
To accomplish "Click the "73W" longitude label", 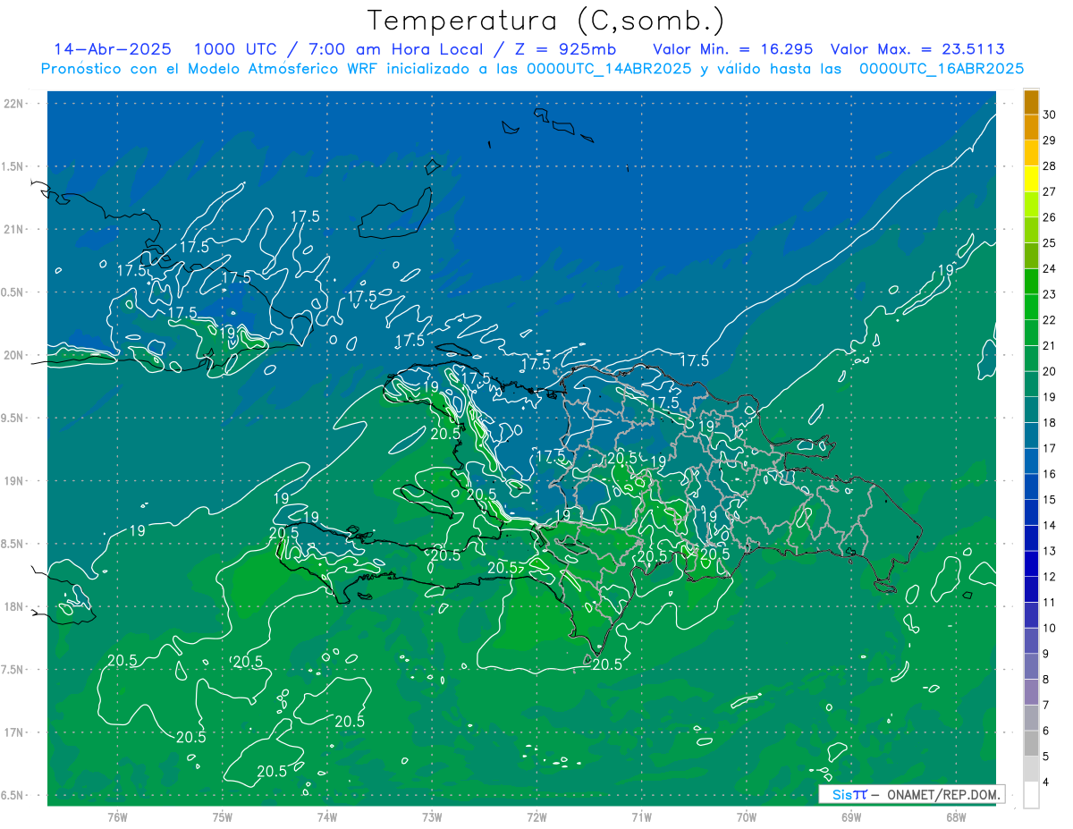I will 432,817.
